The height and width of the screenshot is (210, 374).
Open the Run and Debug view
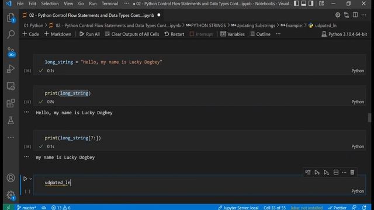tap(11, 69)
